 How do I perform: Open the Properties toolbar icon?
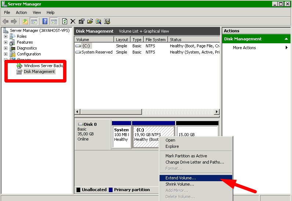[81, 21]
